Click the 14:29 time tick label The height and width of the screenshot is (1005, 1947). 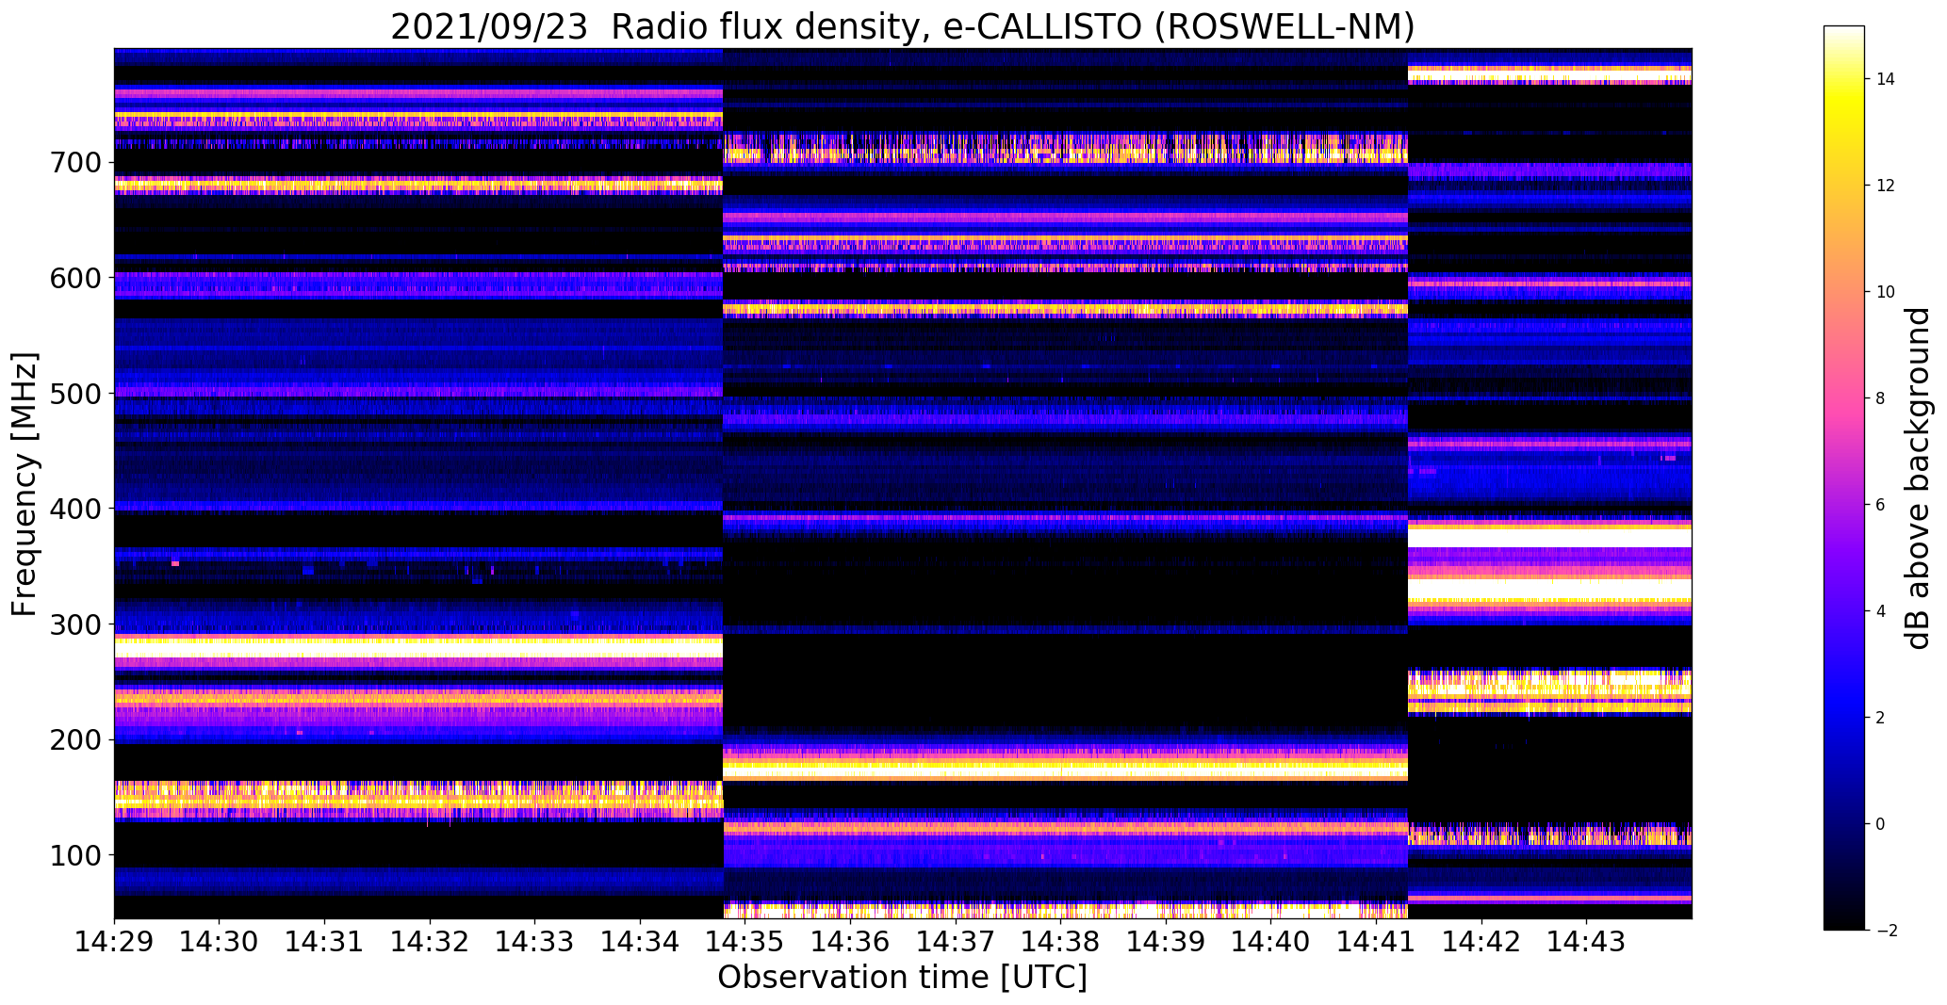click(114, 942)
